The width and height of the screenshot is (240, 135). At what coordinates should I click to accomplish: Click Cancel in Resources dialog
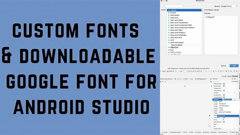pos(223,66)
